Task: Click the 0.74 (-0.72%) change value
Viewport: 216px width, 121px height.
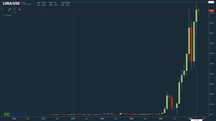Action: pyautogui.click(x=27, y=4)
